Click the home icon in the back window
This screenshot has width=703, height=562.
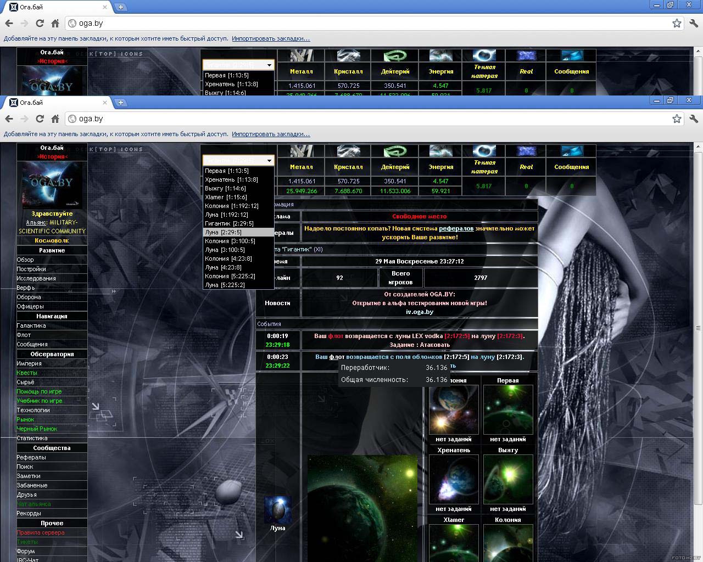[x=55, y=23]
